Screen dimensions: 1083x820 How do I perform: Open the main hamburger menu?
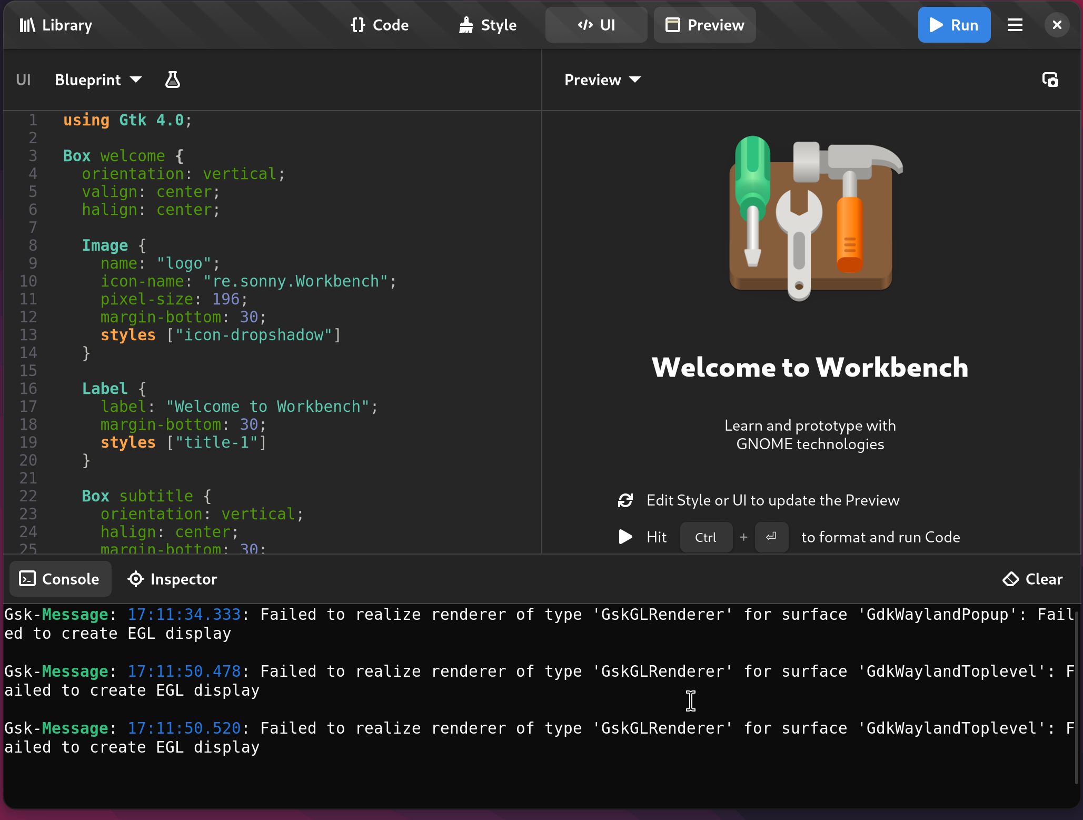tap(1015, 25)
